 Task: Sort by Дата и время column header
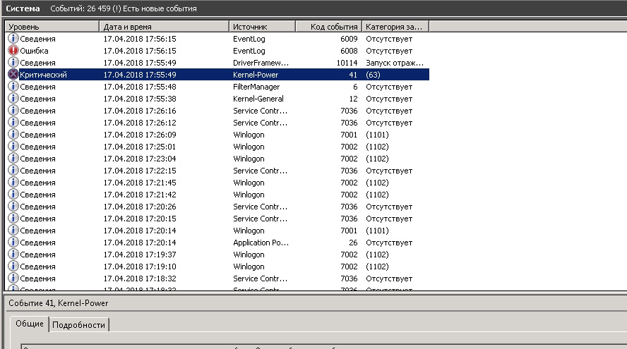(x=164, y=27)
